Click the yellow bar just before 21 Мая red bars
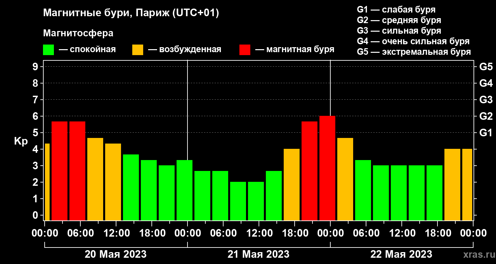The height and width of the screenshot is (264, 496). [292, 185]
